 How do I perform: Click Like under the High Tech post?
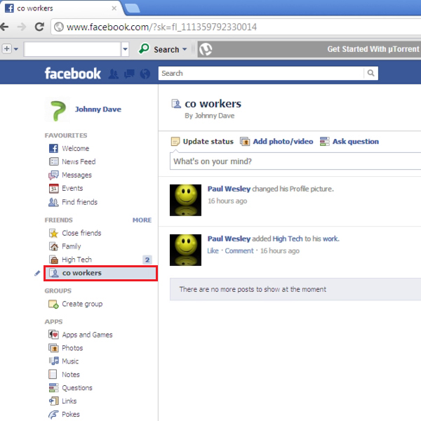(213, 250)
